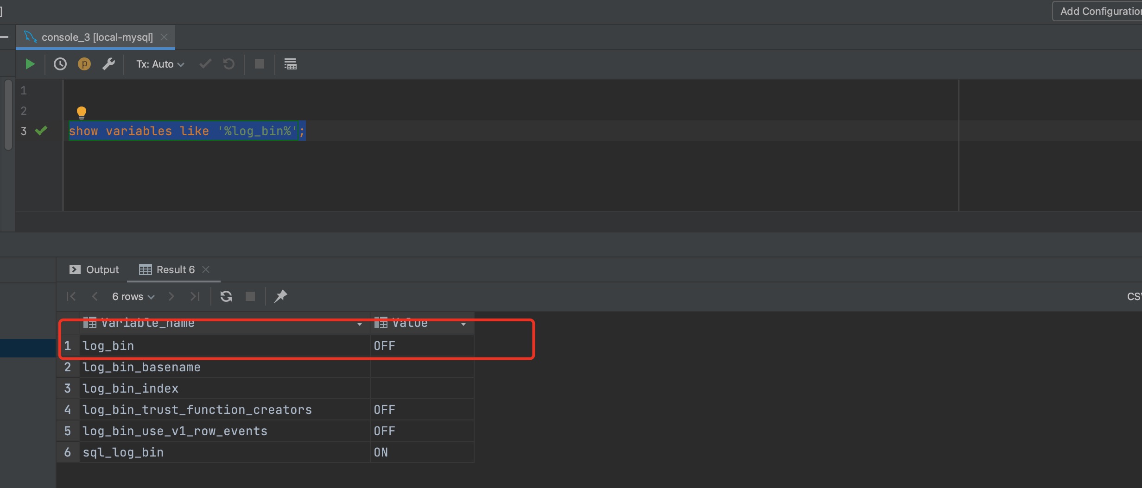Pin the Result 6 tab
Screen dimensions: 1142x488
coord(281,296)
